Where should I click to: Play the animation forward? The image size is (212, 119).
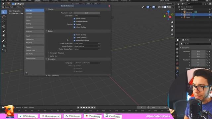coord(89,107)
